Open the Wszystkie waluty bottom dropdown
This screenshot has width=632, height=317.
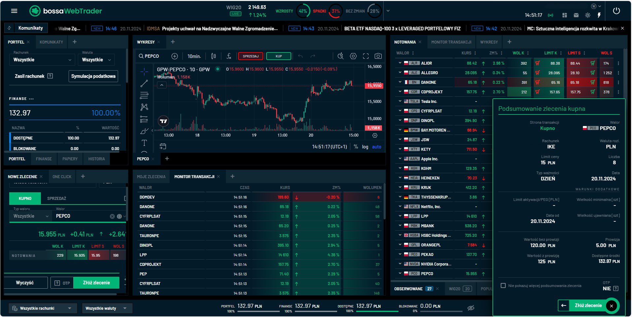click(x=107, y=308)
